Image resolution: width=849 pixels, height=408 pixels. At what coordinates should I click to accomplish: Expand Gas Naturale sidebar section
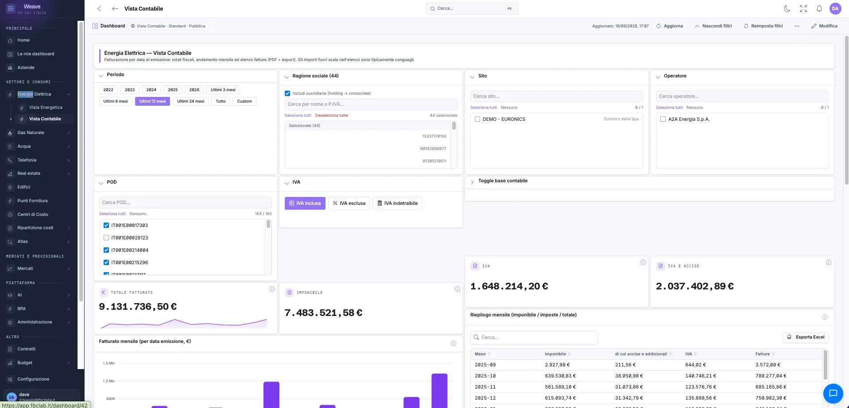(x=69, y=133)
